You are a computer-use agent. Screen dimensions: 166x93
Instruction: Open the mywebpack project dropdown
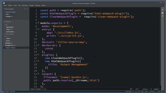[x=8, y=22]
